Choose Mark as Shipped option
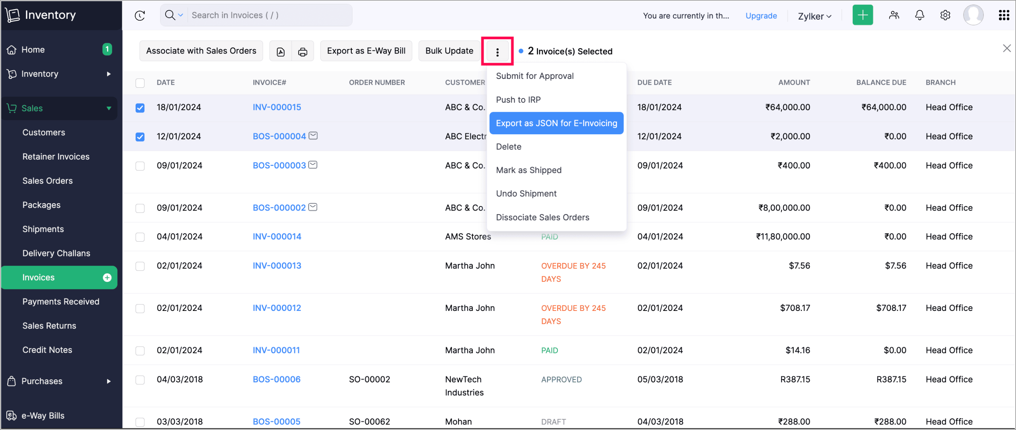This screenshot has width=1016, height=430. 556,170
